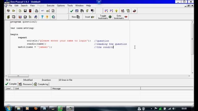Switch to the Compiler tab
Image resolution: width=198 pixels, height=111 pixels.
(11, 84)
